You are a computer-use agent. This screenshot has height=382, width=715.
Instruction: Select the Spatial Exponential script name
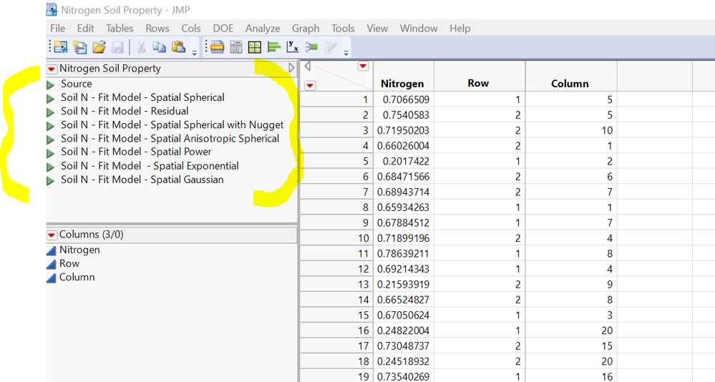click(150, 166)
